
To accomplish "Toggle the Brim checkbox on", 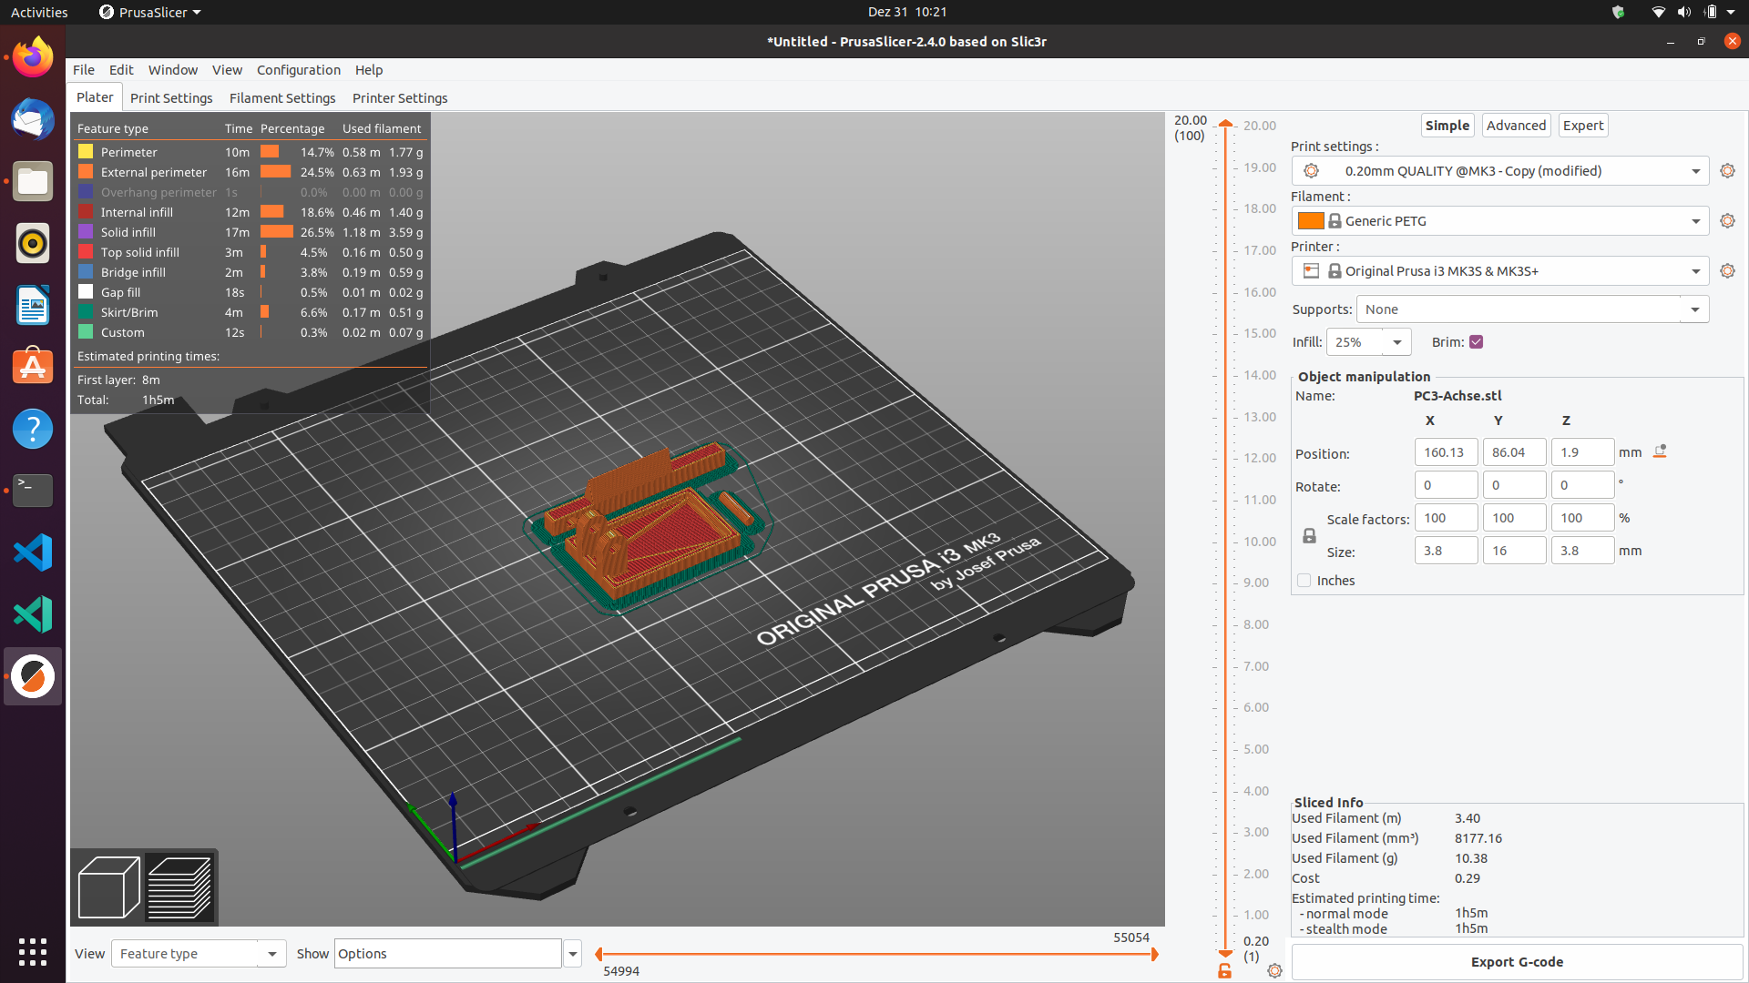I will [x=1477, y=341].
